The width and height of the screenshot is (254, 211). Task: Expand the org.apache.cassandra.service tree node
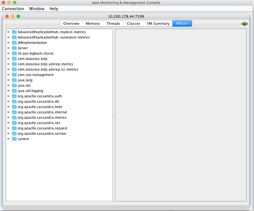point(9,133)
